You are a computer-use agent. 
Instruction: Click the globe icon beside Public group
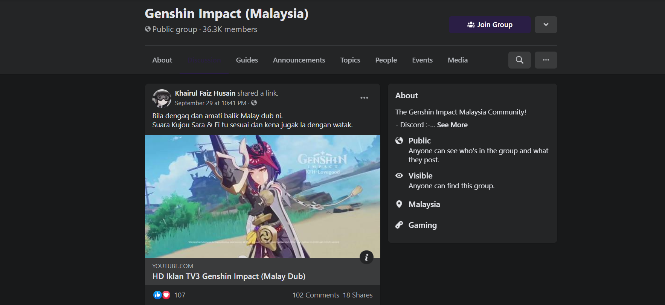148,29
